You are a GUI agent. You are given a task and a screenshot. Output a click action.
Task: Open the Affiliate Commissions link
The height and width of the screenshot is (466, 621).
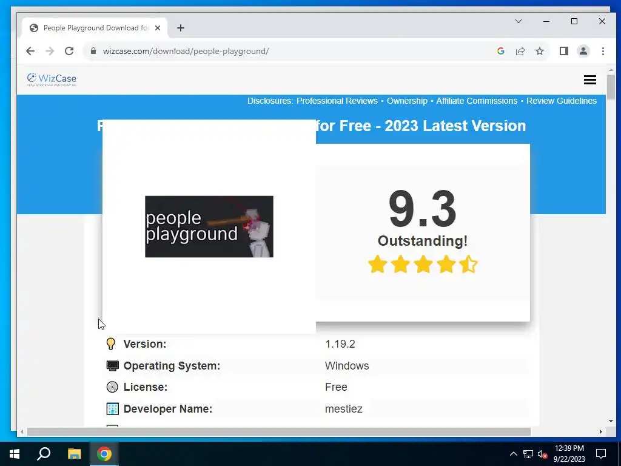477,101
